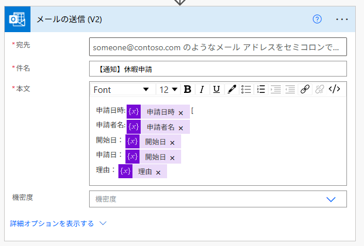Click the 申請者名: label text in body
Viewport: 364px width, 246px height.
(111, 125)
